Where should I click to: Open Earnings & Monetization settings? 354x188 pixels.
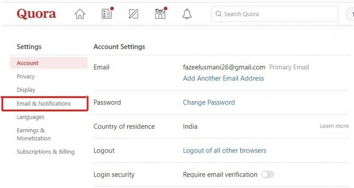[34, 134]
